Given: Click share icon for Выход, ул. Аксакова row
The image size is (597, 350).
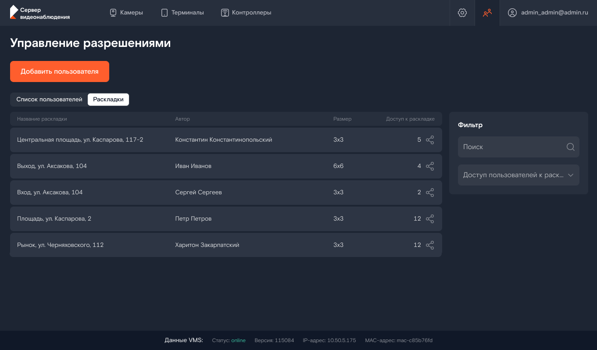Looking at the screenshot, I should pyautogui.click(x=430, y=166).
